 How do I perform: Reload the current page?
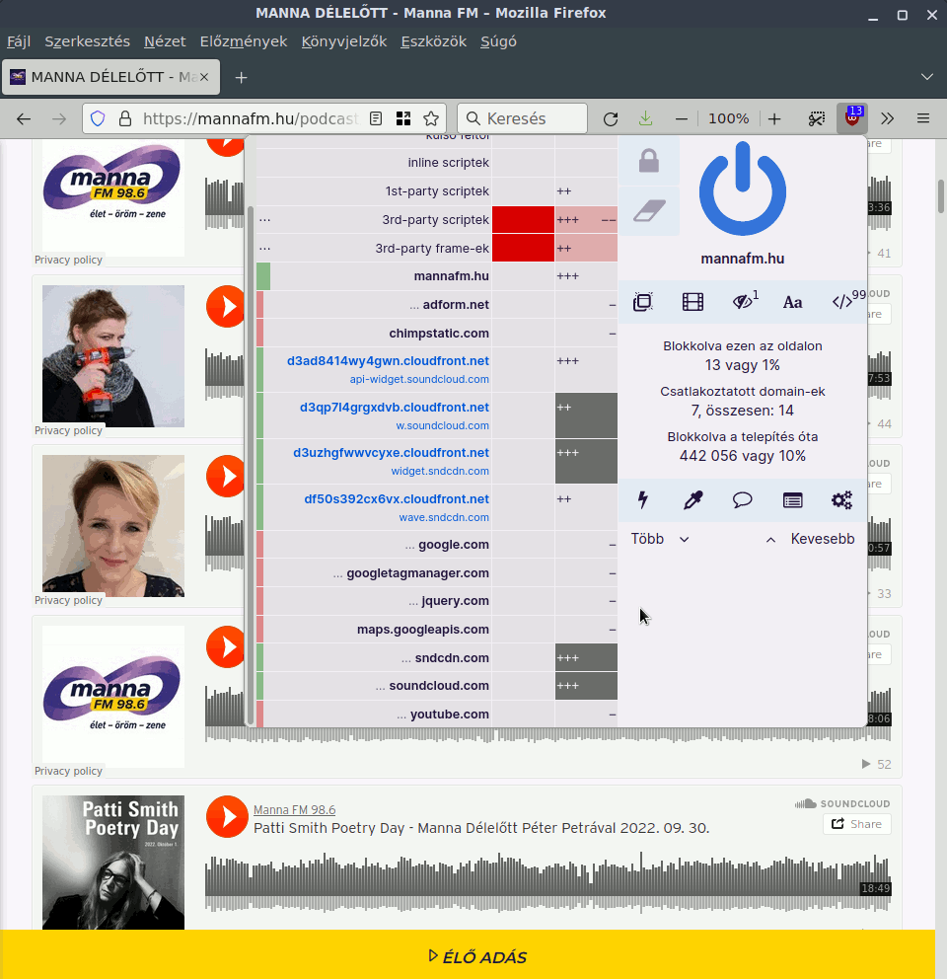pyautogui.click(x=611, y=118)
